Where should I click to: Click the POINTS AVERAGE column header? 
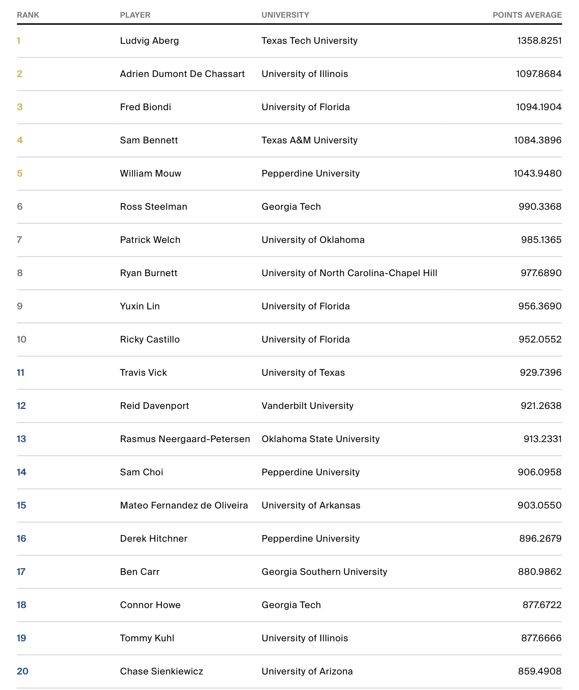[527, 15]
